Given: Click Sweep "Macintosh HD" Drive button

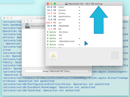Looking at the screenshot, I should [x=57, y=71].
